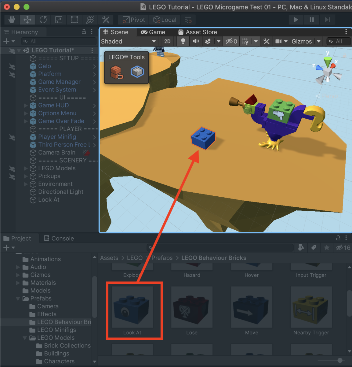Select Directional Light object

(x=60, y=192)
